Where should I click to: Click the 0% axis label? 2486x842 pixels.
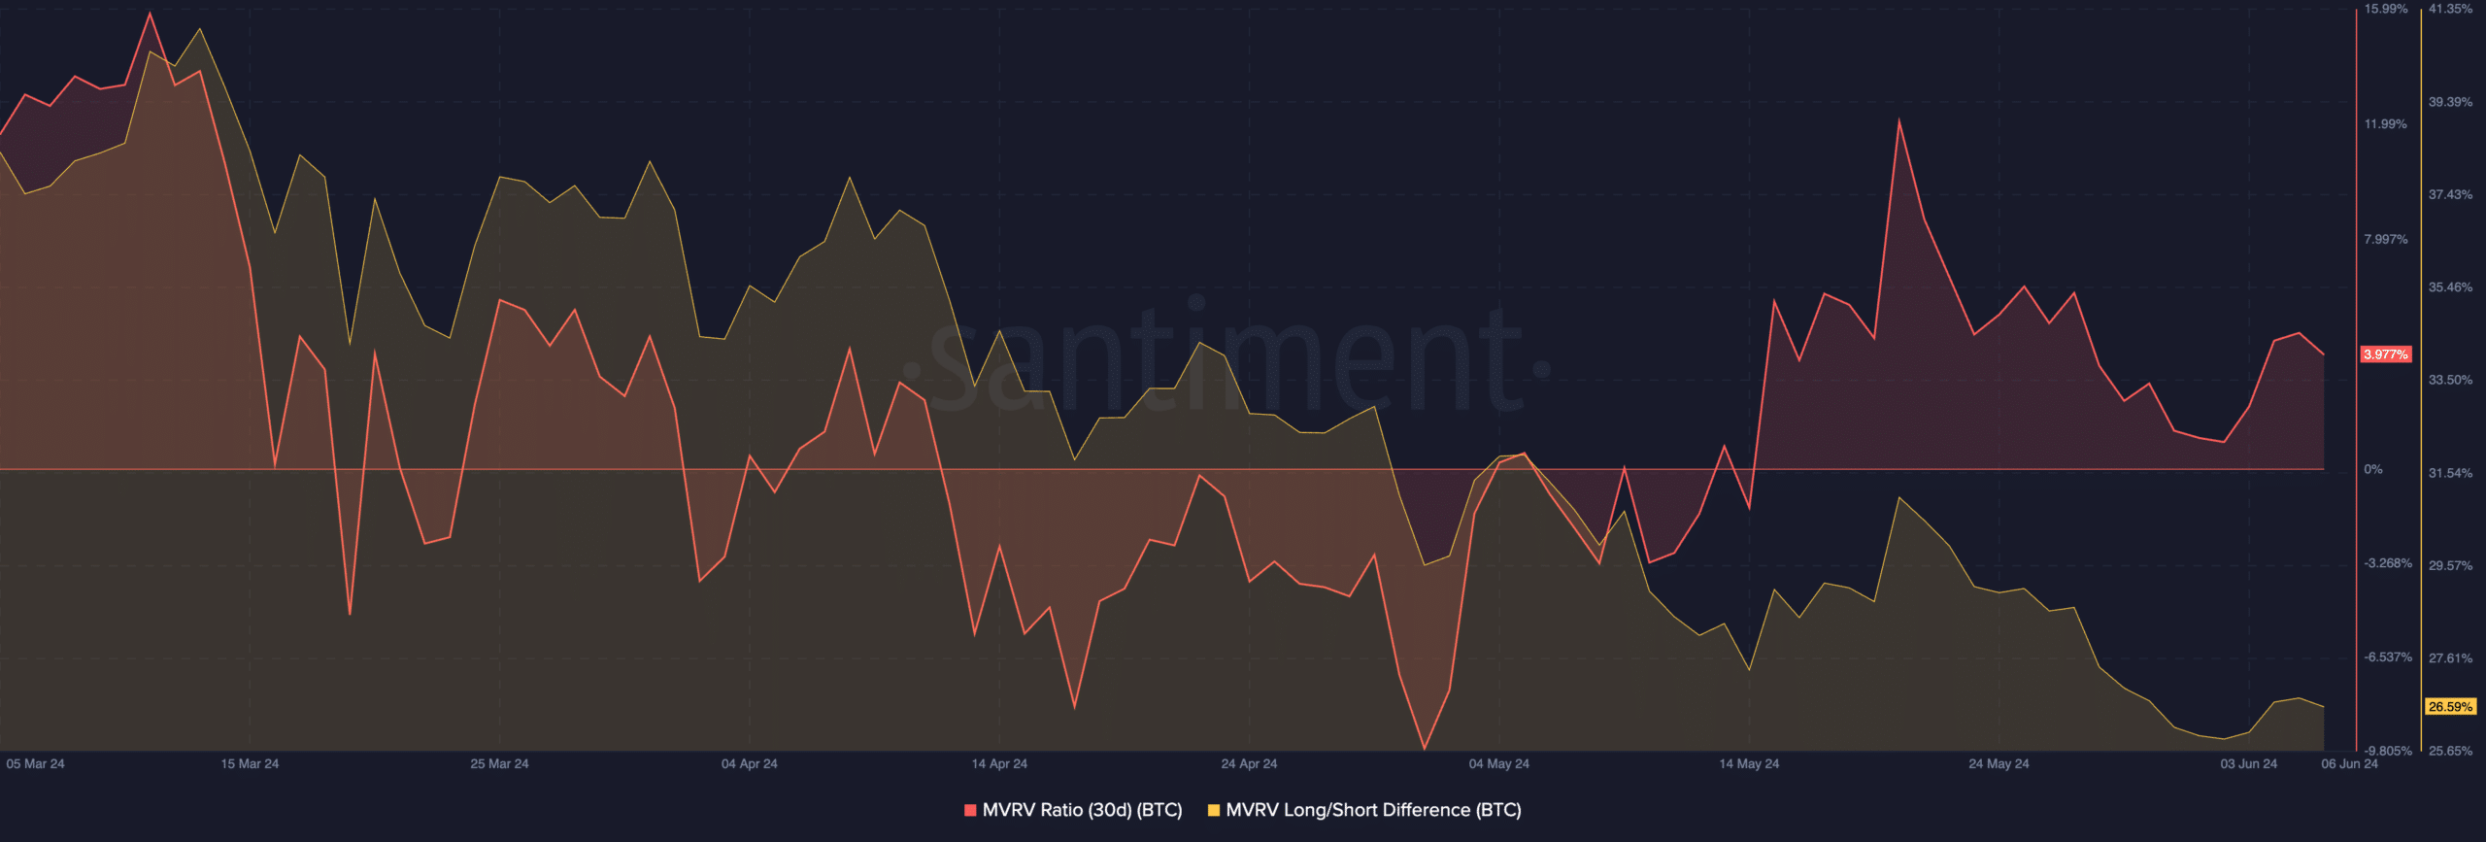tap(2372, 470)
